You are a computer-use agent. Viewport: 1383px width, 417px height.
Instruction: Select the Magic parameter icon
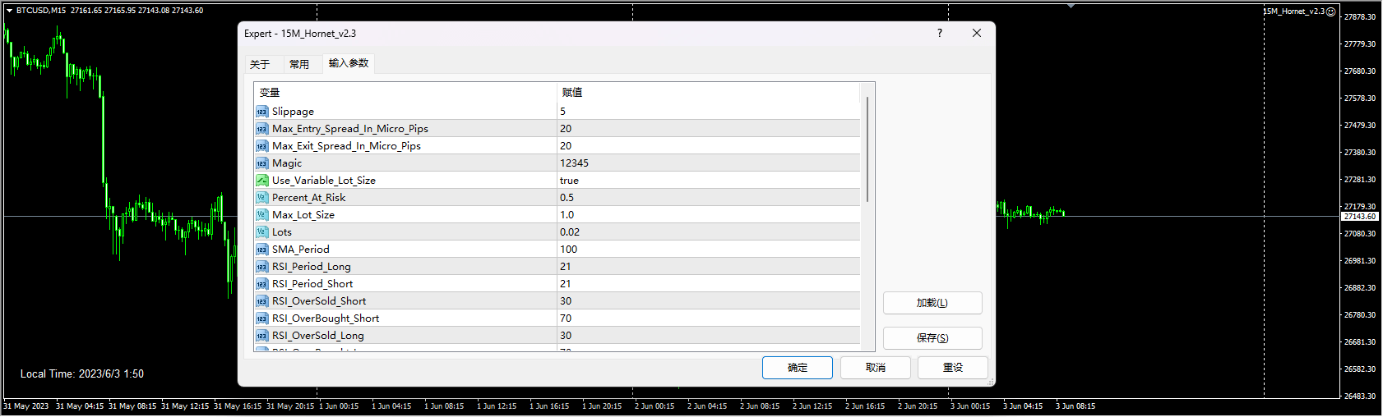point(262,163)
